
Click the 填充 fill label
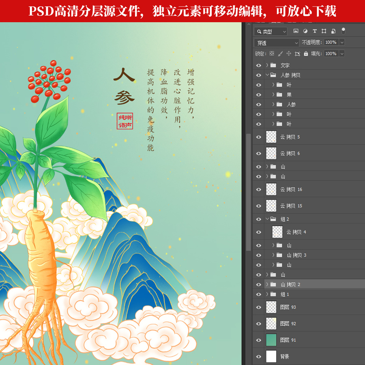click(317, 54)
